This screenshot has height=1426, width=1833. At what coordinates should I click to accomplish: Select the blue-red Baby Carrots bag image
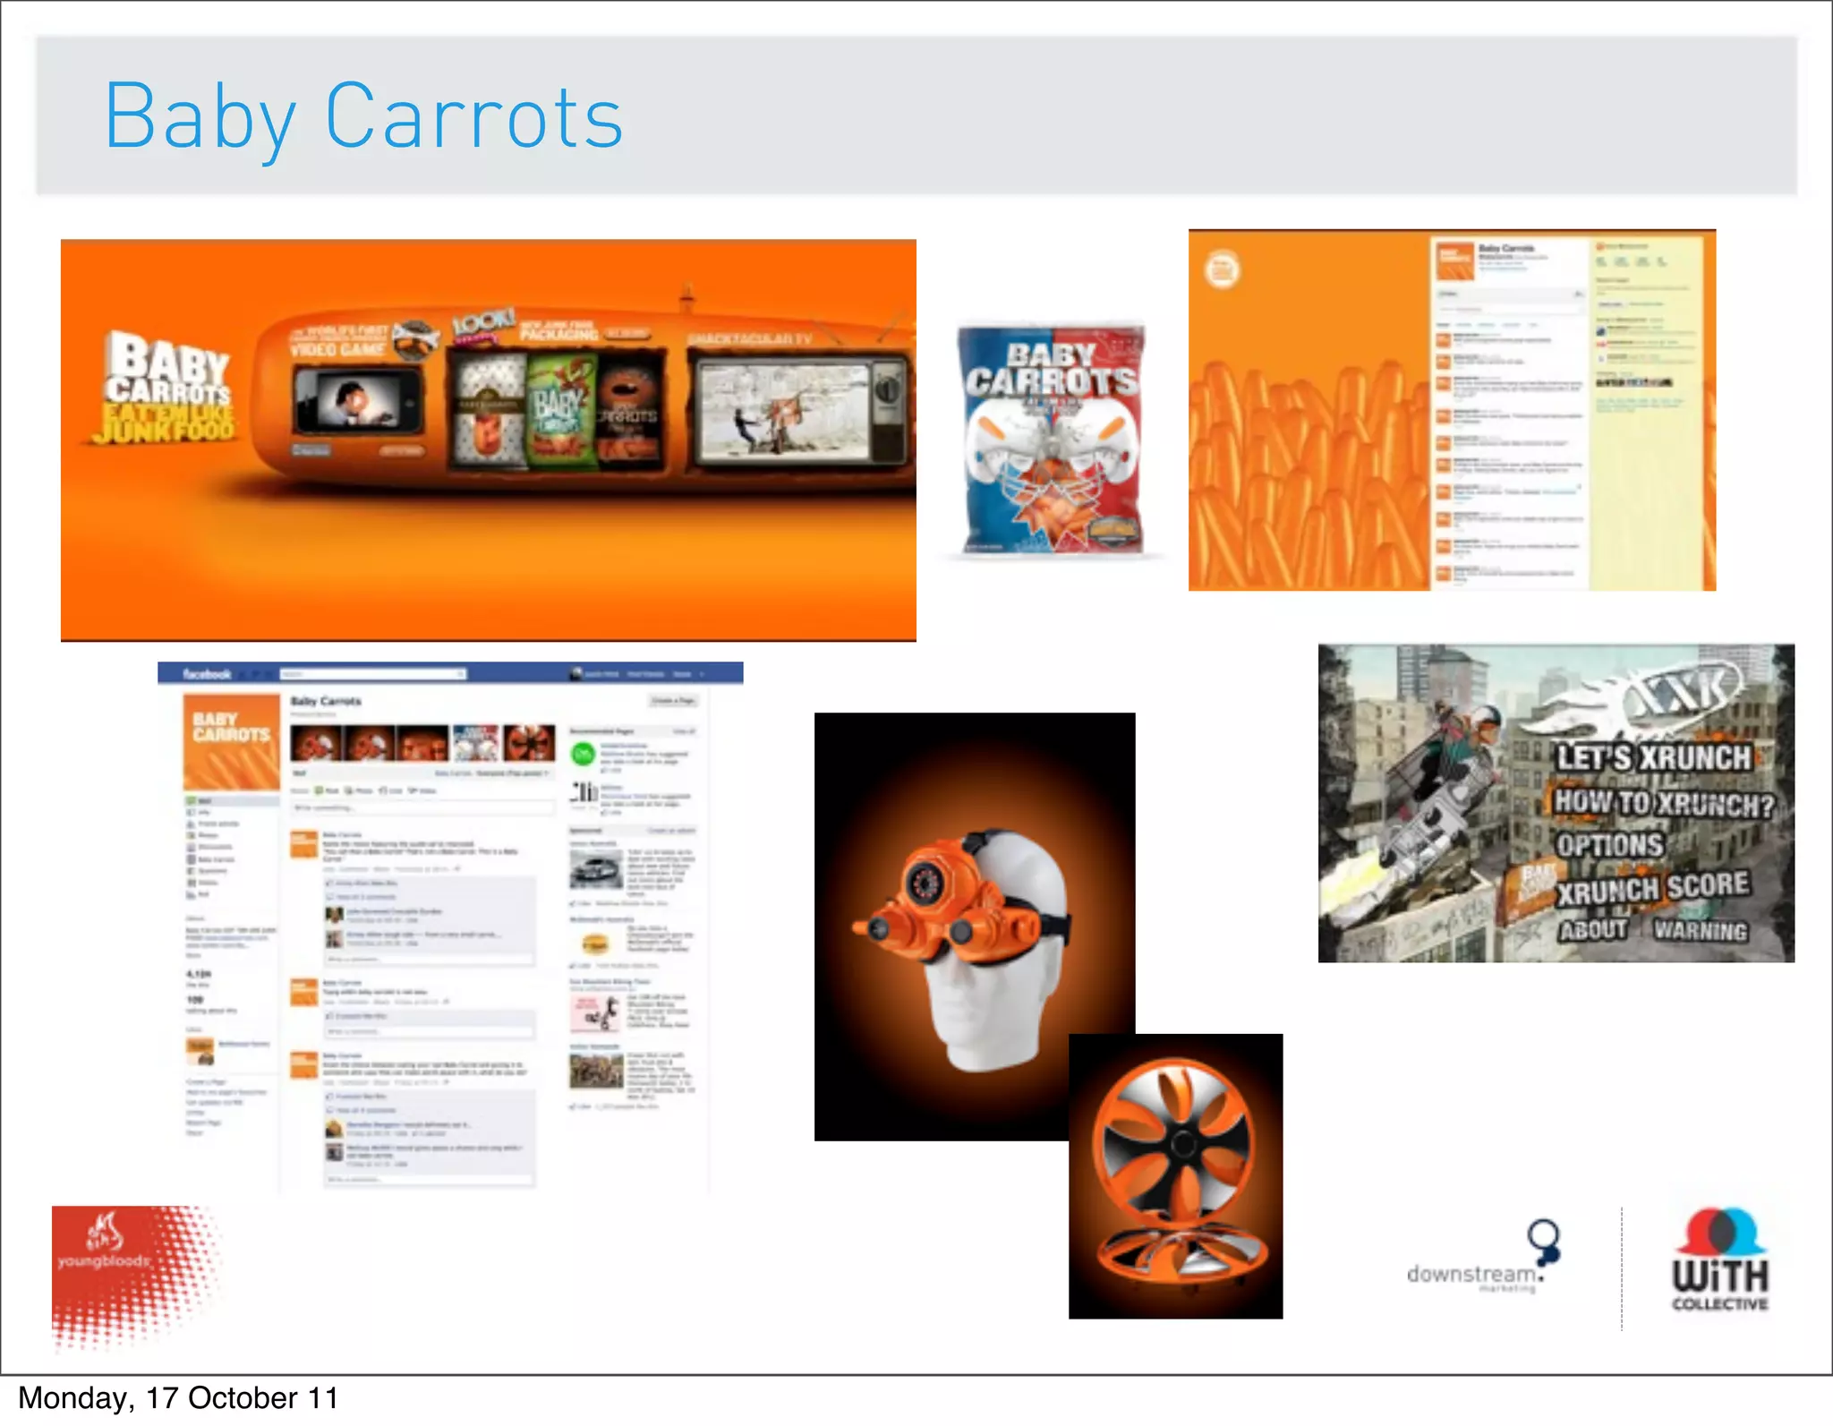click(x=1052, y=439)
